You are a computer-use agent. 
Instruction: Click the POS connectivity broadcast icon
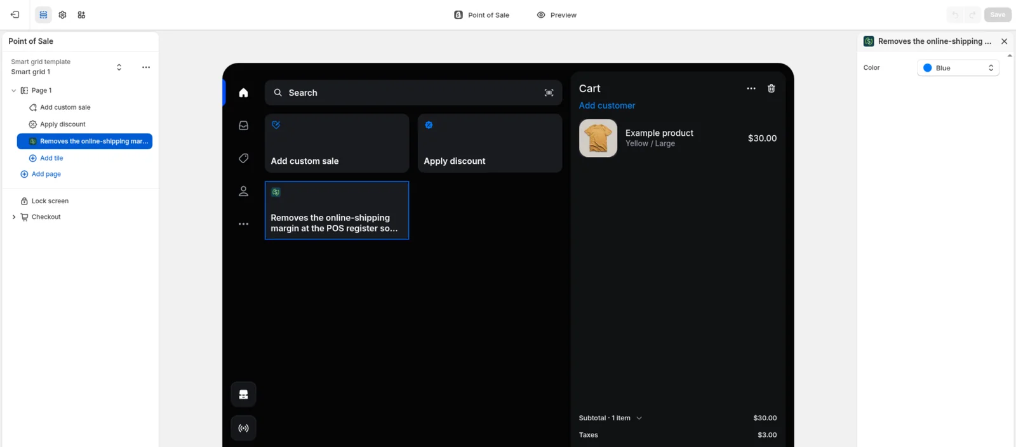pyautogui.click(x=243, y=428)
